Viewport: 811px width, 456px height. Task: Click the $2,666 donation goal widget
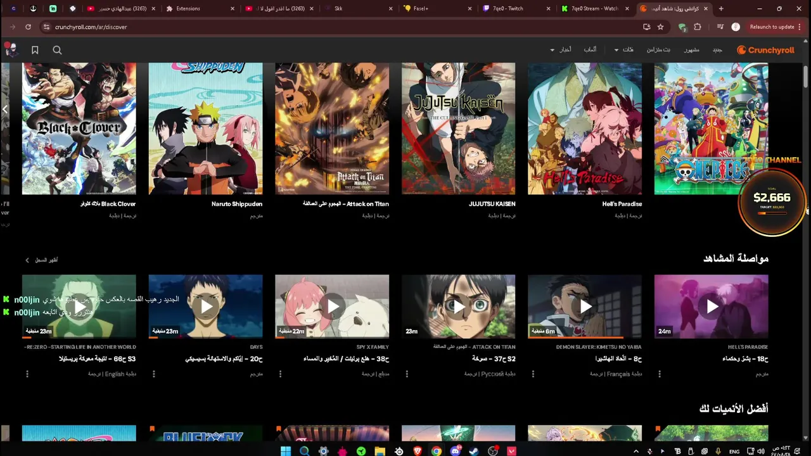772,201
